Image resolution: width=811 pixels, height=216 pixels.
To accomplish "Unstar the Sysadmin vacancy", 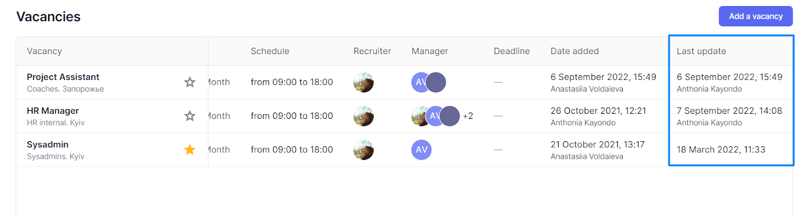I will coord(190,150).
